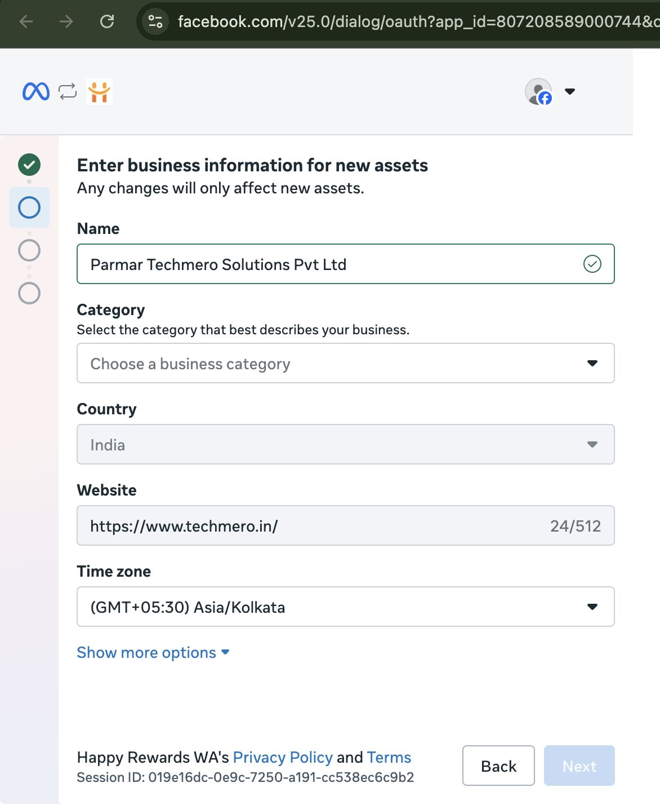Click the swap arrows icon beside Meta logo
Screen dimensions: 660x805
click(68, 91)
